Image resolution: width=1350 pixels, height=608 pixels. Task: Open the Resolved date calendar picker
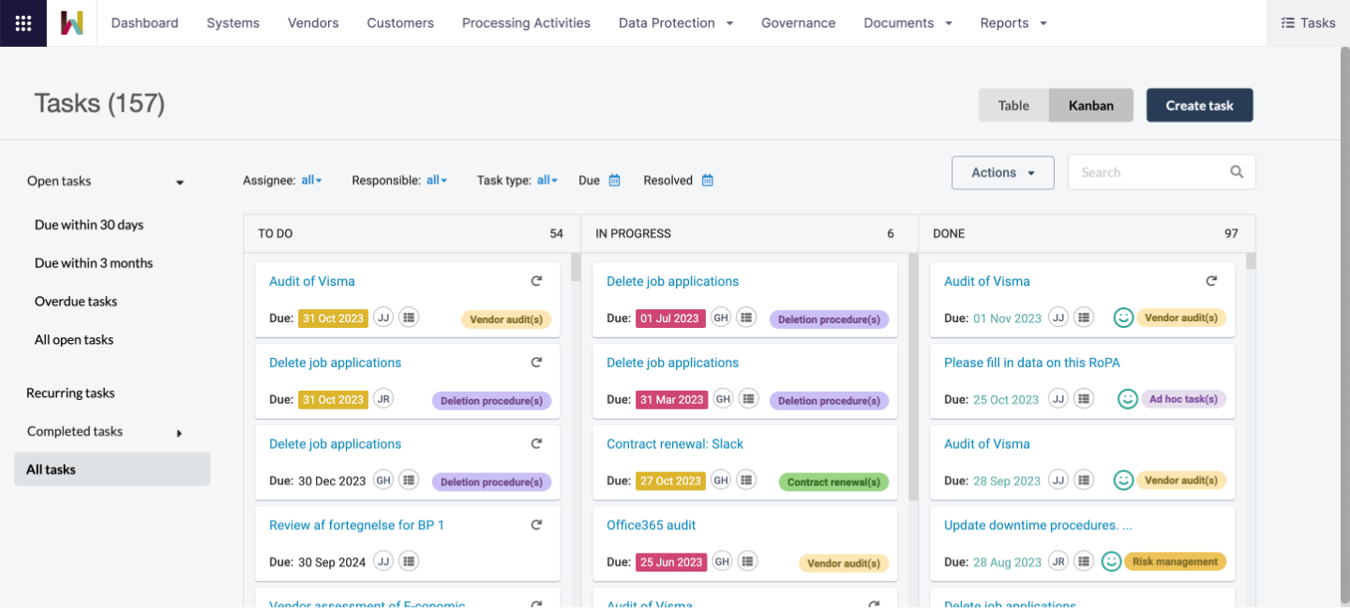coord(708,180)
